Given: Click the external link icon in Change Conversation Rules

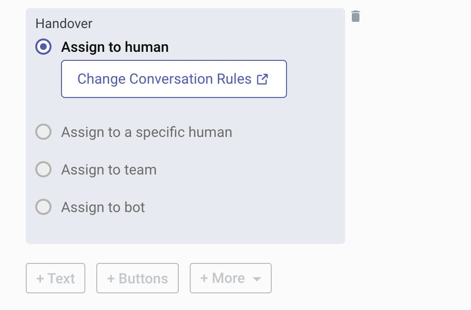Looking at the screenshot, I should 262,79.
